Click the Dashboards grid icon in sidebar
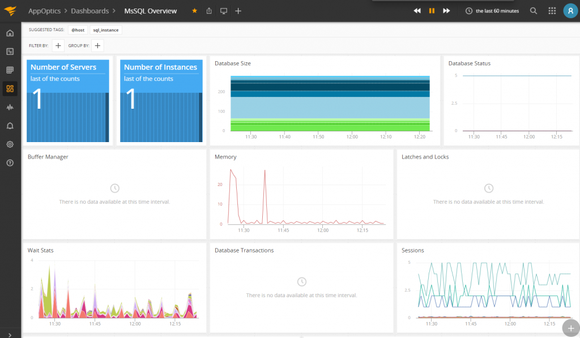Image resolution: width=580 pixels, height=338 pixels. coord(10,88)
